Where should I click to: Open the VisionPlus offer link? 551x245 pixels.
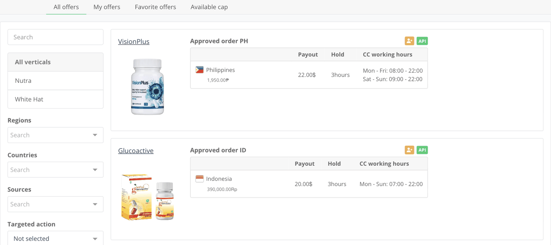coord(134,42)
